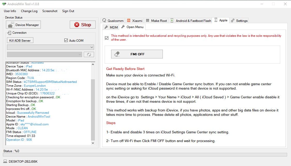Click the 'Time elapsed: 01:33' log line

[21, 136]
